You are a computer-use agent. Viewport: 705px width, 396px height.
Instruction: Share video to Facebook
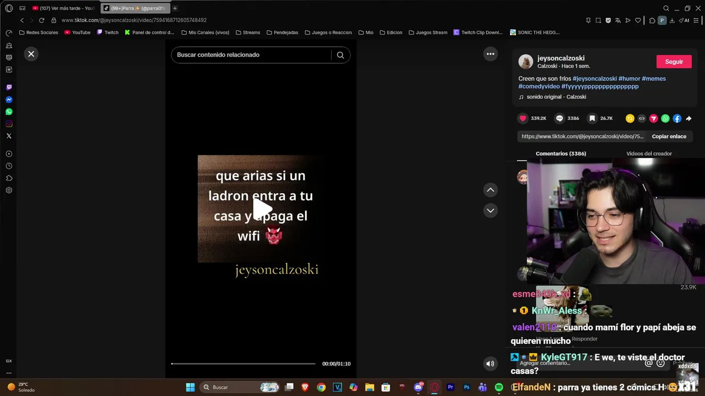[677, 118]
